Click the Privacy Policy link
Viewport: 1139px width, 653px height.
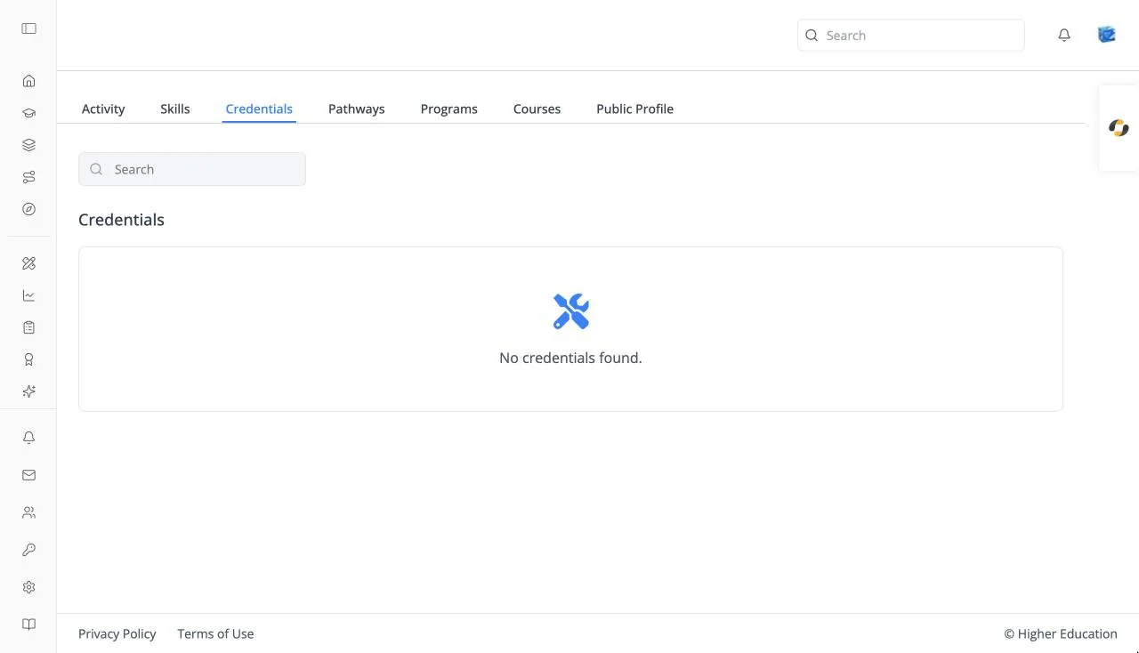[x=117, y=633]
